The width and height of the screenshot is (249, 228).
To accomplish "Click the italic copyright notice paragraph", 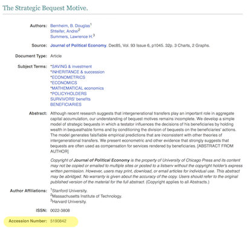I will pos(146,171).
